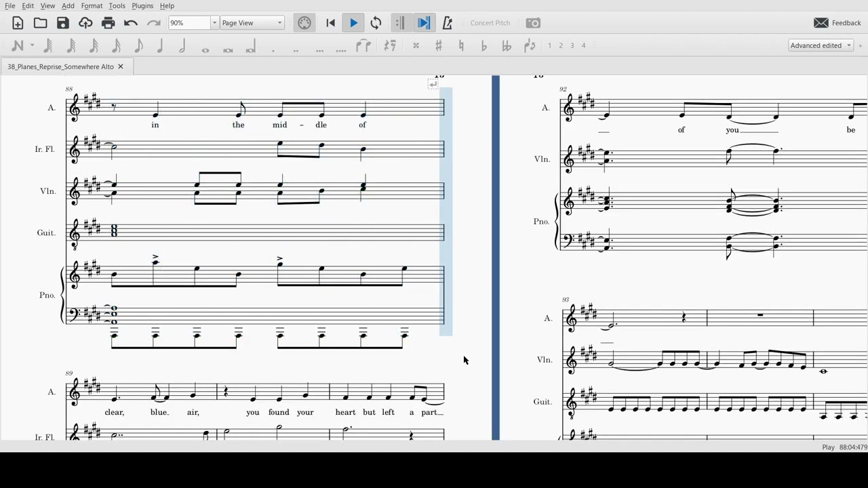Click the 90% zoom input field

189,23
